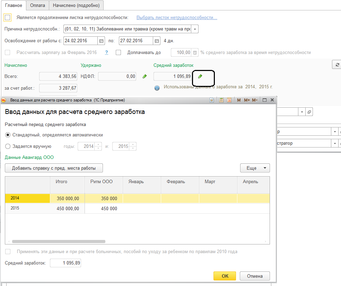This screenshot has height=286, width=341.
Task: Maximize the earnings input dialog
Action: [264, 100]
